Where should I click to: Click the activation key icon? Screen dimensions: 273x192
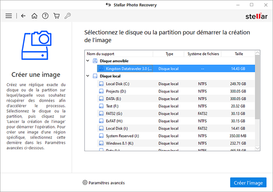click(x=67, y=16)
